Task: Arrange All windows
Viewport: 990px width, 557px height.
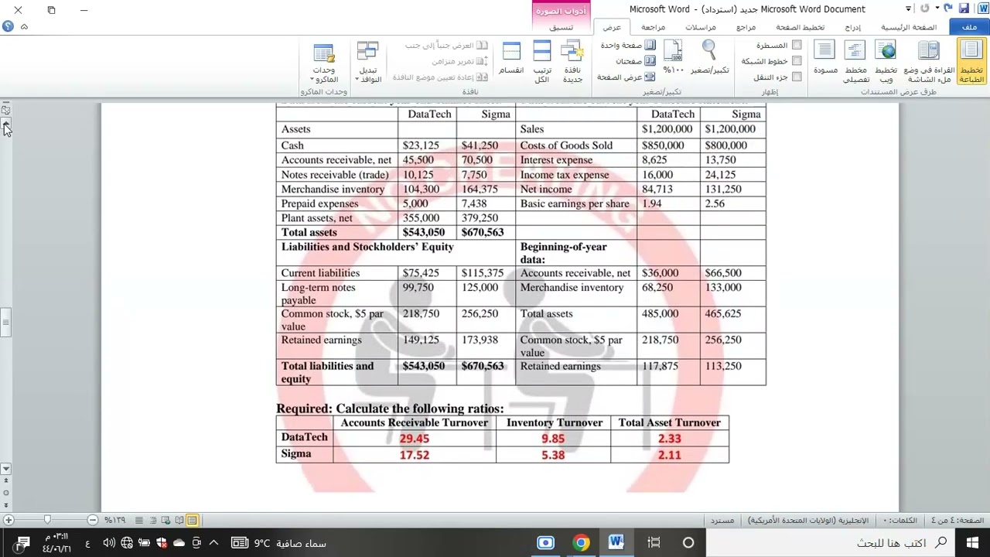Action: pyautogui.click(x=542, y=61)
